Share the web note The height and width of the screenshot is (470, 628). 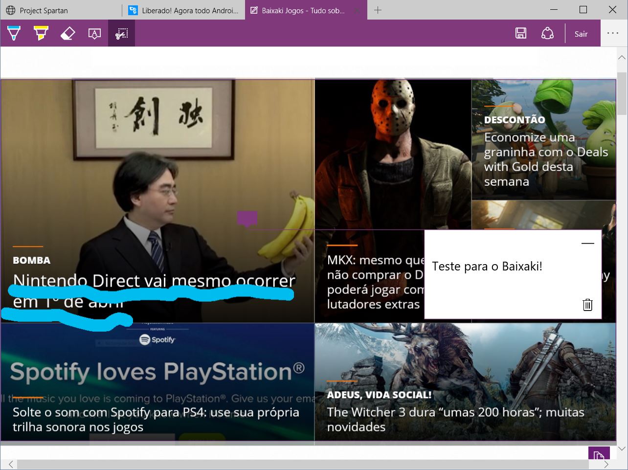[547, 33]
